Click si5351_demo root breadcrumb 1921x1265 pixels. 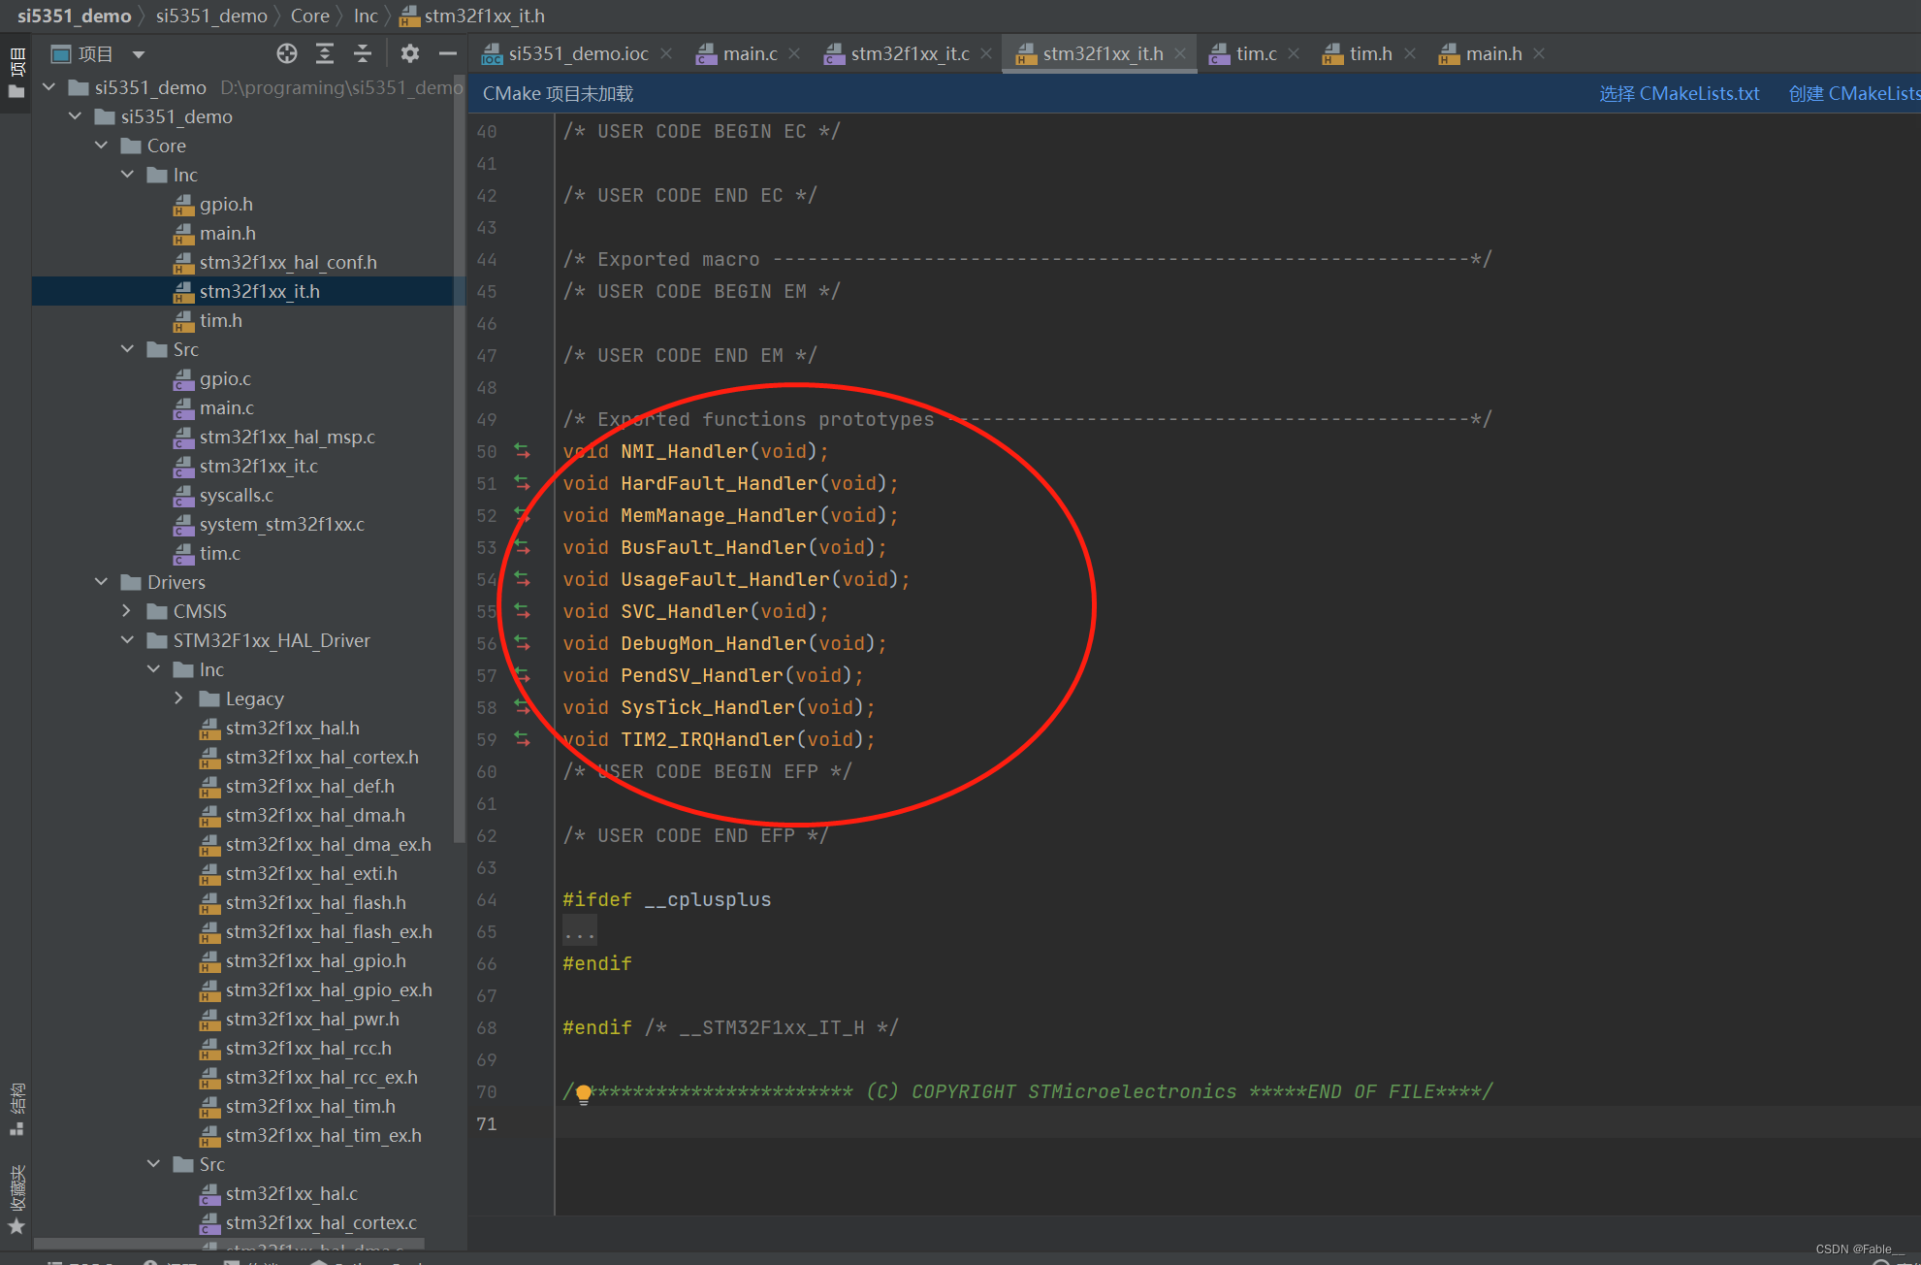pos(74,16)
